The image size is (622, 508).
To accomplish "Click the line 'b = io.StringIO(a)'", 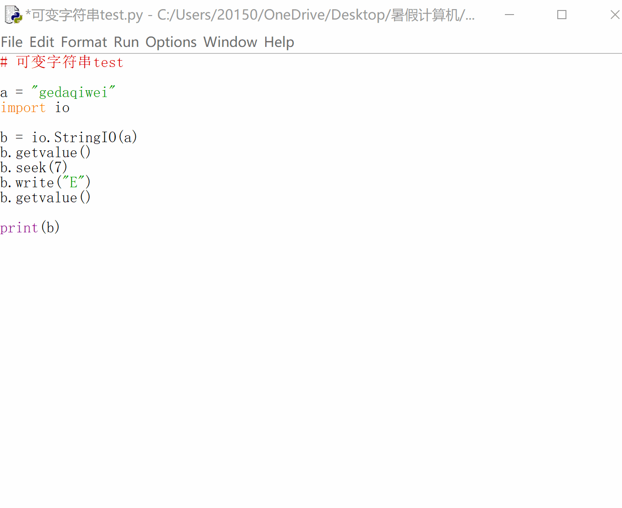I will click(69, 137).
